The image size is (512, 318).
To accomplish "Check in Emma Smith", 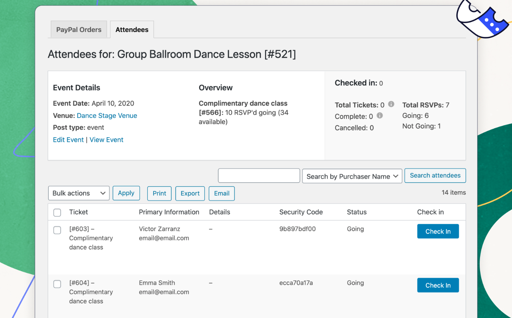I will point(438,285).
